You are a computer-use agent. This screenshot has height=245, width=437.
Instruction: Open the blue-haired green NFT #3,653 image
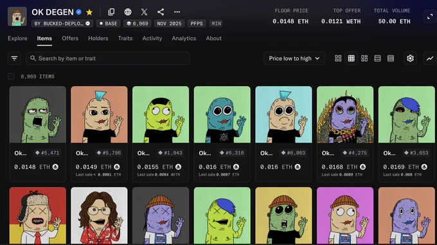(x=407, y=114)
